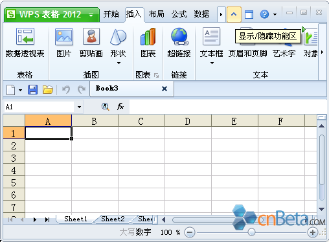329x242 pixels.
Task: Undo the last action
Action: coord(66,89)
